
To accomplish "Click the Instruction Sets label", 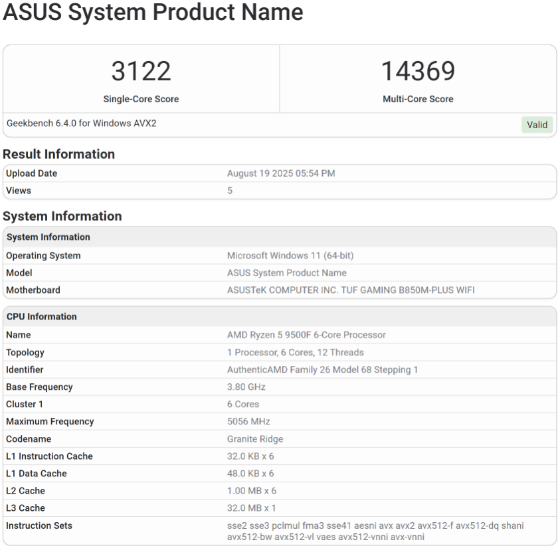I will [x=39, y=525].
